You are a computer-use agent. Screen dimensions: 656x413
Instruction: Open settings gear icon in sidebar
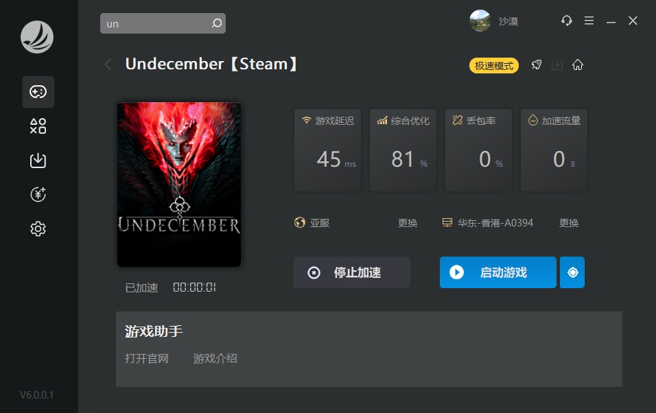tap(38, 228)
